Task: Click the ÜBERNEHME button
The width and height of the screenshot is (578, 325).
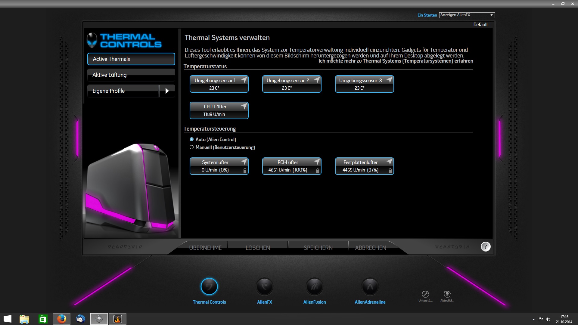Action: (205, 248)
